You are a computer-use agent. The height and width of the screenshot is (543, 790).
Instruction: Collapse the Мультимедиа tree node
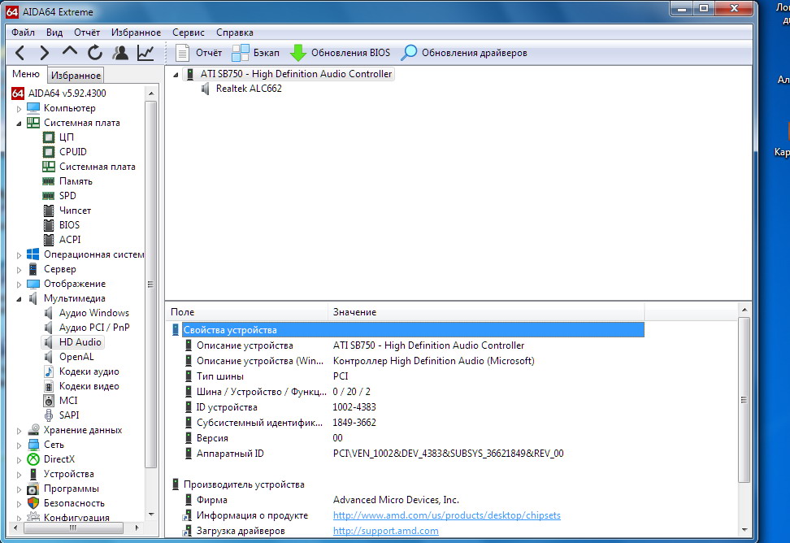pyautogui.click(x=19, y=298)
